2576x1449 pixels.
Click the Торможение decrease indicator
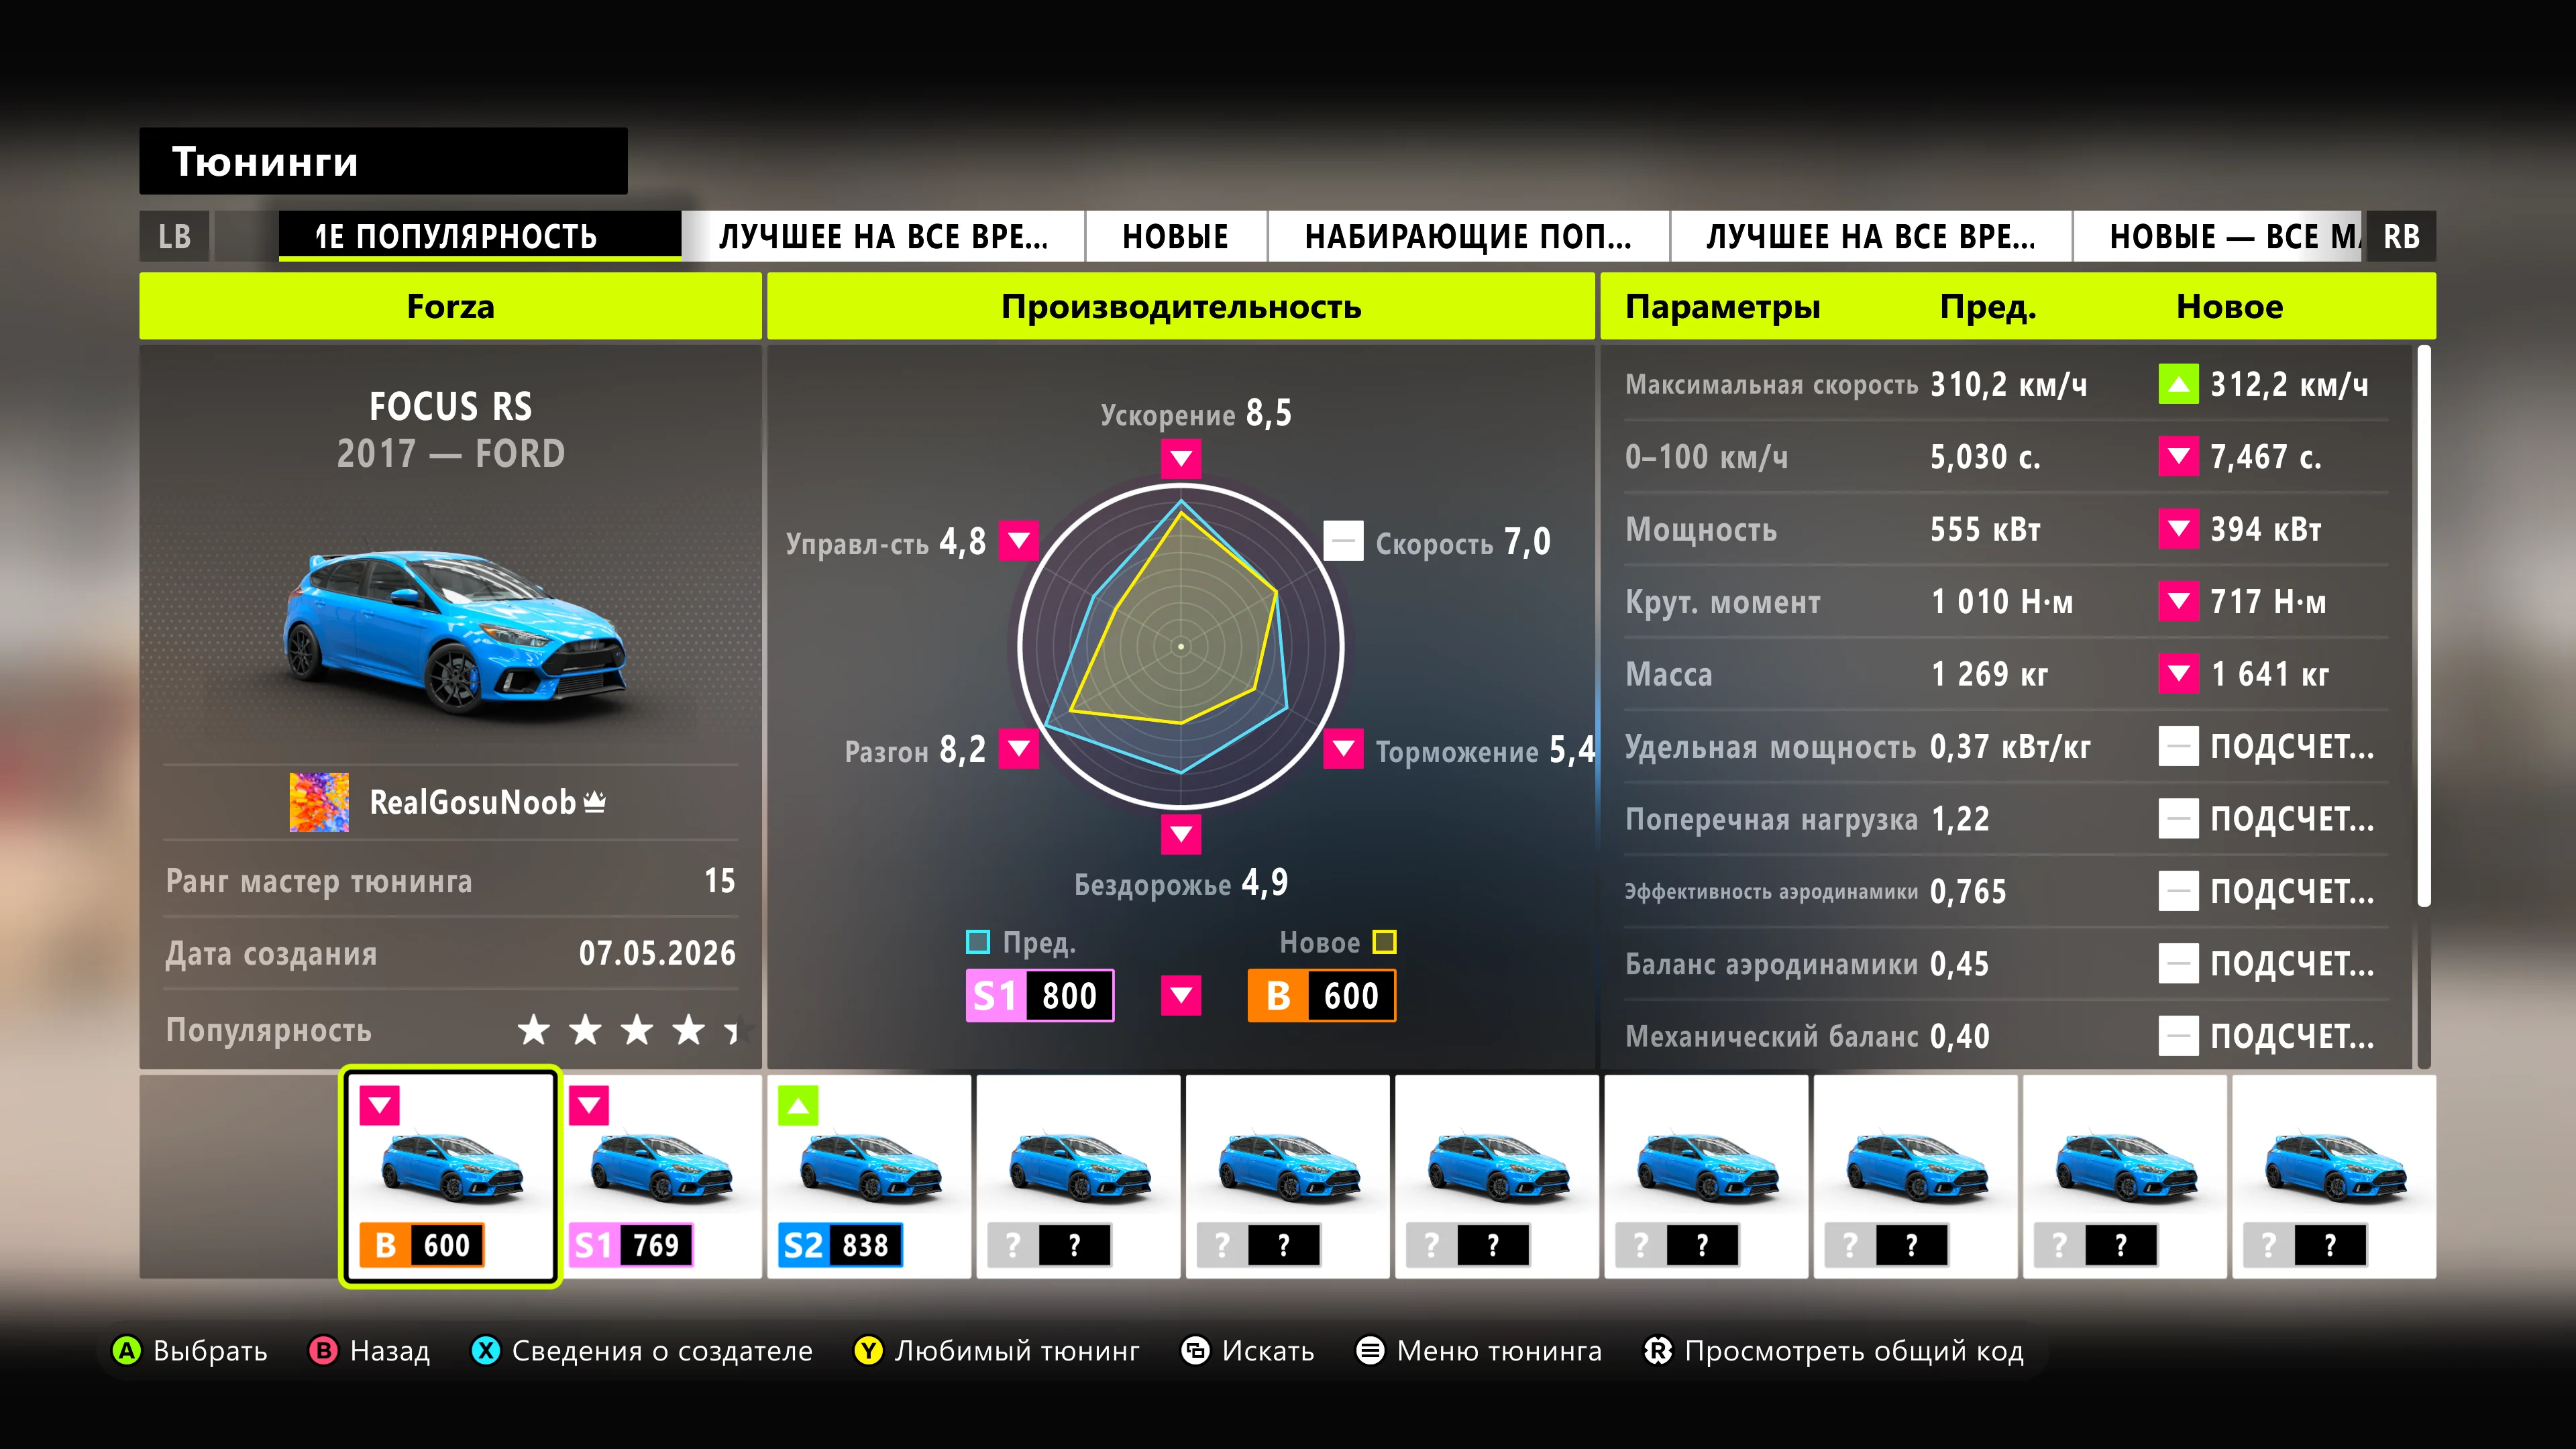(1343, 748)
